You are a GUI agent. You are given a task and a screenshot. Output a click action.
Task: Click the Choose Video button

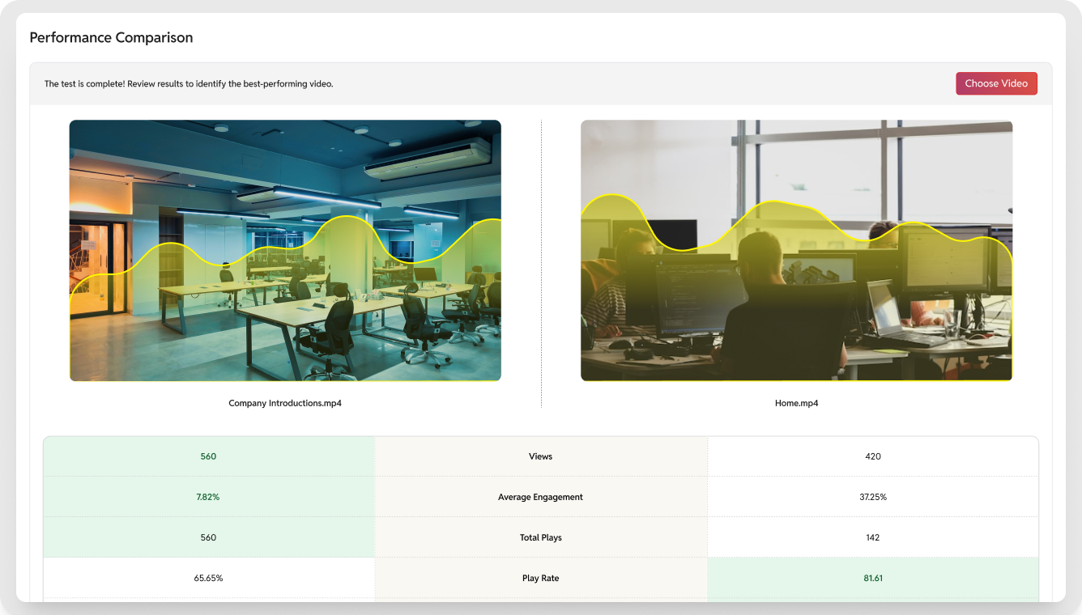pyautogui.click(x=995, y=83)
